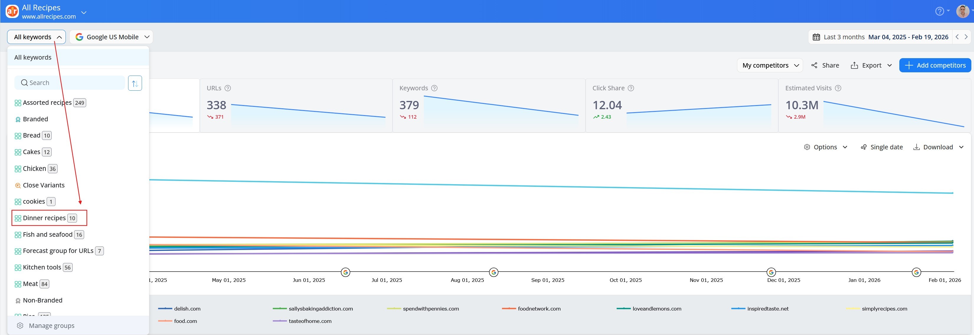974x335 pixels.
Task: Select the Cakes keyword group
Action: tap(33, 152)
